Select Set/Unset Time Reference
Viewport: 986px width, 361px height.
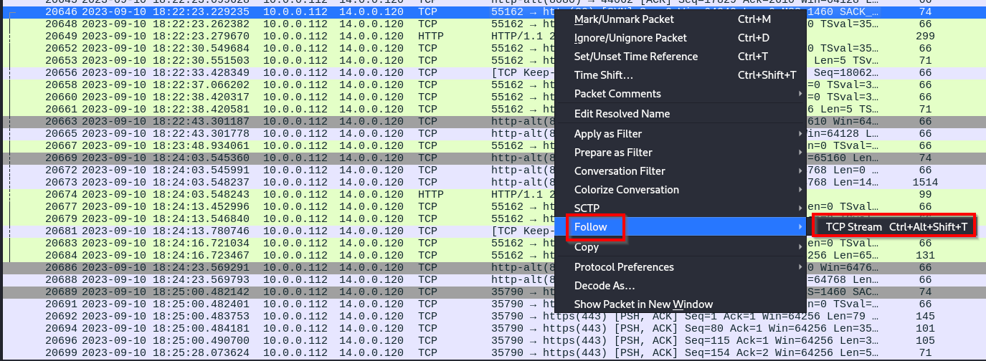(x=635, y=56)
